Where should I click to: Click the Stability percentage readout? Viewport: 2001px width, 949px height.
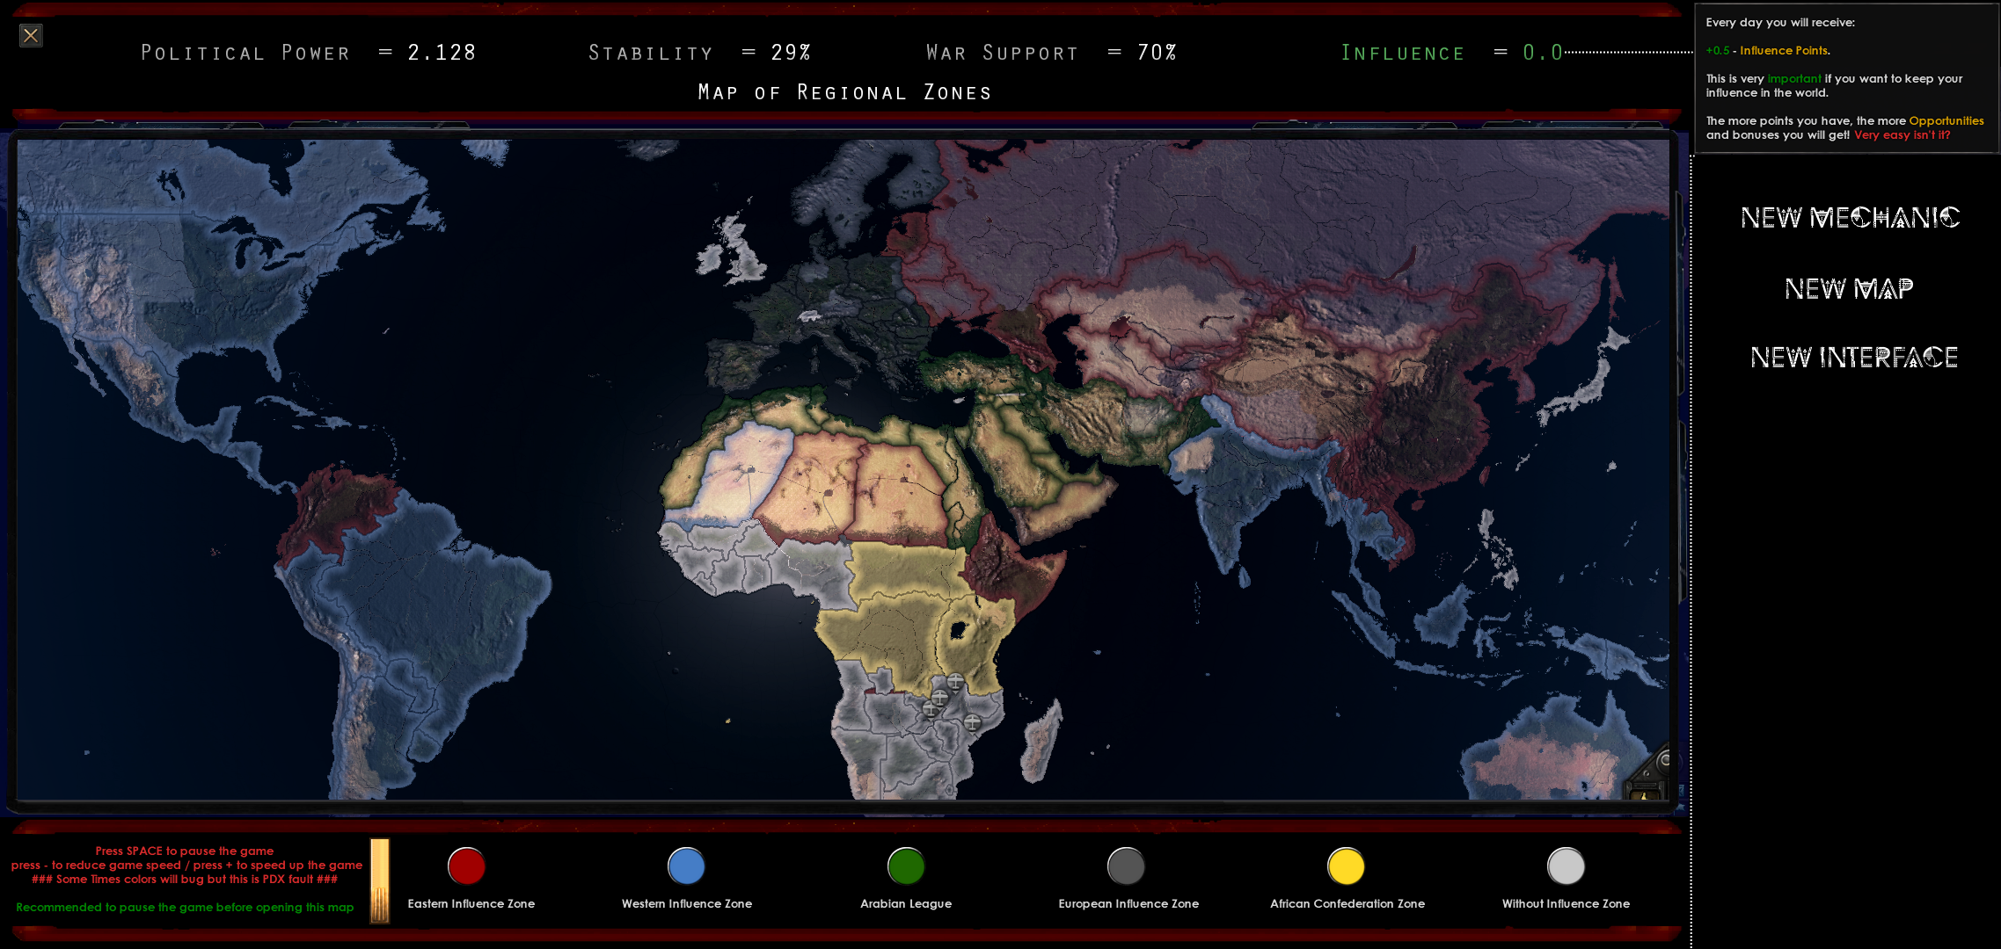pyautogui.click(x=791, y=53)
